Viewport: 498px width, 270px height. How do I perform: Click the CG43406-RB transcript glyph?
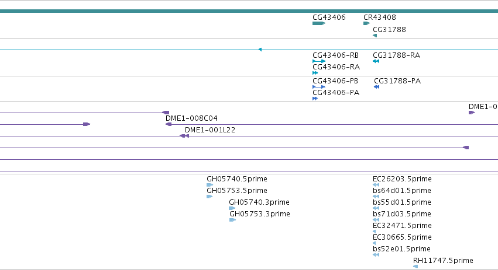pyautogui.click(x=319, y=61)
